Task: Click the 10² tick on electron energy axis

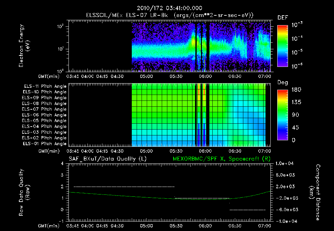Action: [x=60, y=26]
